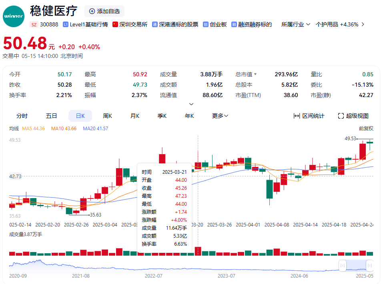Screen dimensions: 381x284
Task: Expand the 总市值 dropdown triangle
Action: pos(255,74)
